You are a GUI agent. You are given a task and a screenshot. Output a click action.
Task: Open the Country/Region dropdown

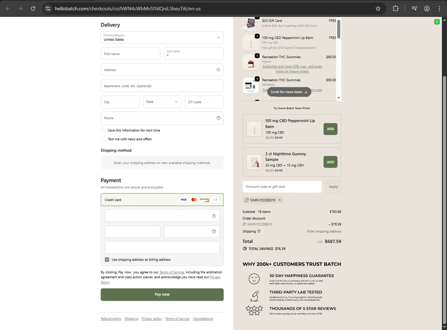[162, 38]
